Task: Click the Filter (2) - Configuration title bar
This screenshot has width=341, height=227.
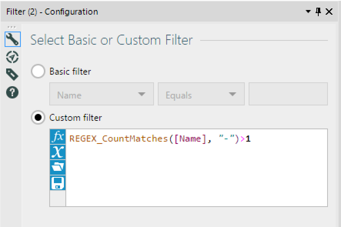Action: [x=154, y=12]
